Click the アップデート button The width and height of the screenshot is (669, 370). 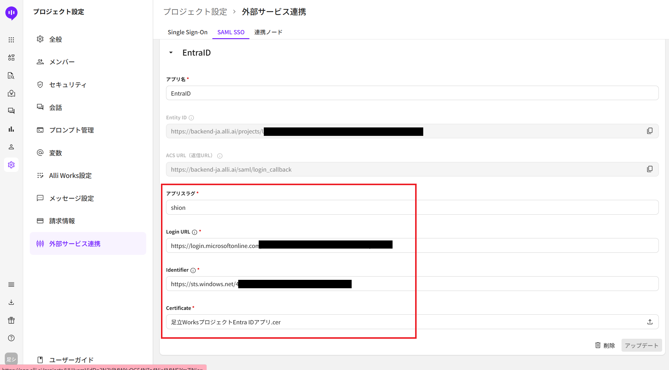click(x=641, y=345)
